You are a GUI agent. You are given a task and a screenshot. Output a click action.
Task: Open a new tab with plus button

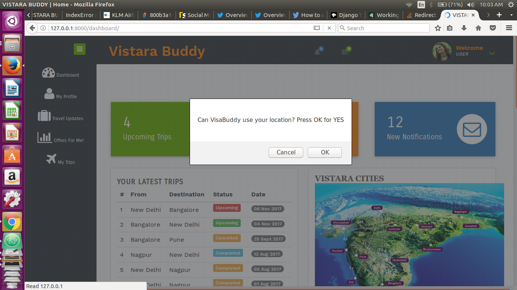499,15
